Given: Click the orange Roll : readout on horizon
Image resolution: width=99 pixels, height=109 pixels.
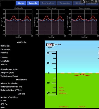Looking at the screenshot, I should 61,88.
